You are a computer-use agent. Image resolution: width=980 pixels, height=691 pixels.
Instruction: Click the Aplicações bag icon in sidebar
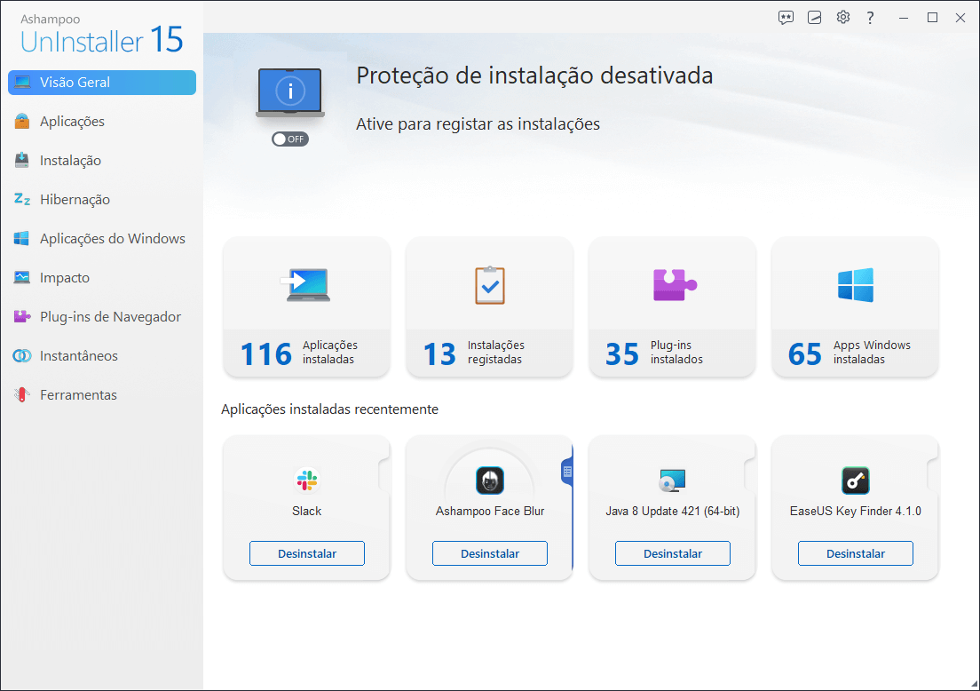tap(22, 121)
